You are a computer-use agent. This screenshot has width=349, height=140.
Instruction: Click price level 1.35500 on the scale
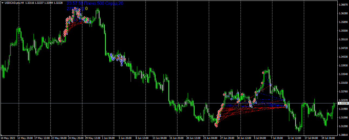(x=343, y=31)
